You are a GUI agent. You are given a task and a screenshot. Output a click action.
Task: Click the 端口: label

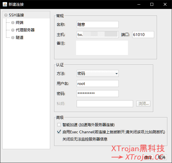[125, 35]
